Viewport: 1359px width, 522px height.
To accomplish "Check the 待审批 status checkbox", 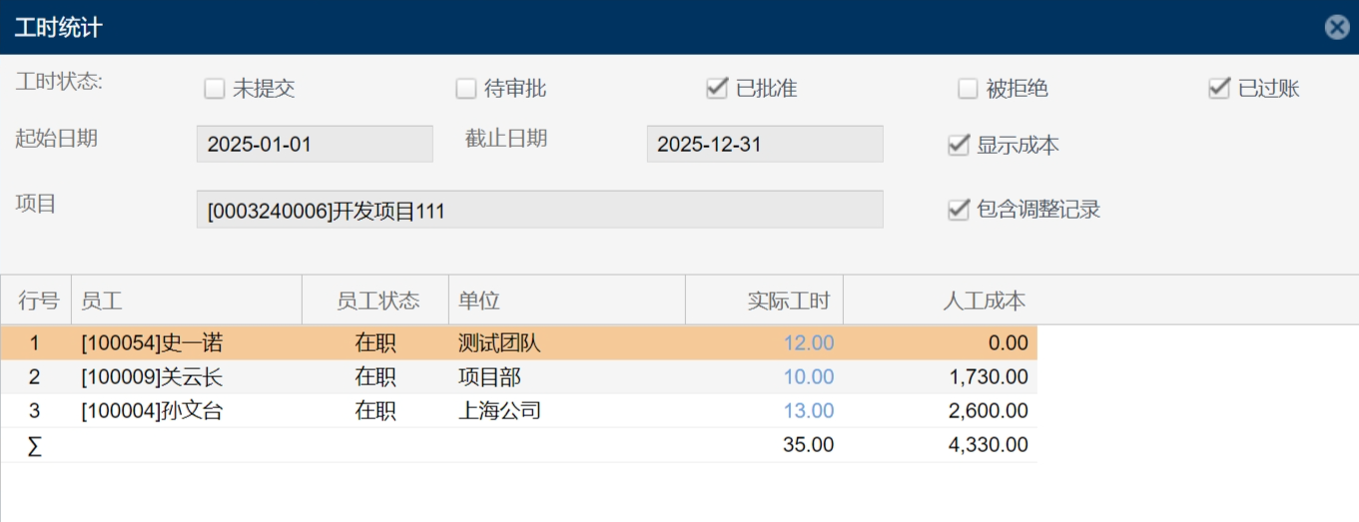I will (x=465, y=89).
